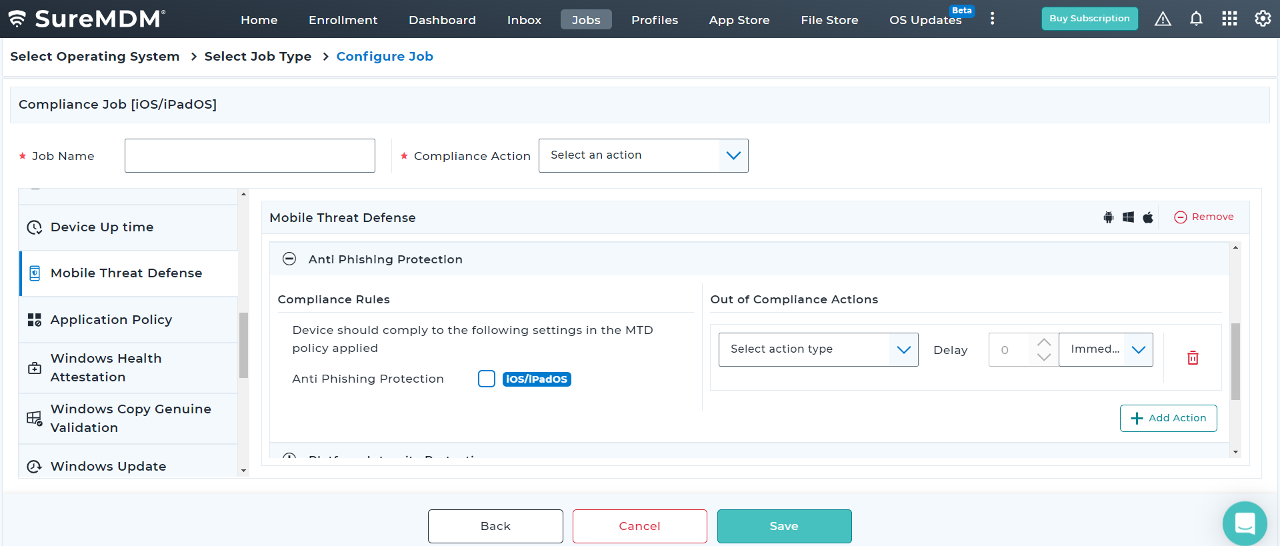This screenshot has height=546, width=1280.
Task: Select Application Policy rule
Action: click(129, 320)
